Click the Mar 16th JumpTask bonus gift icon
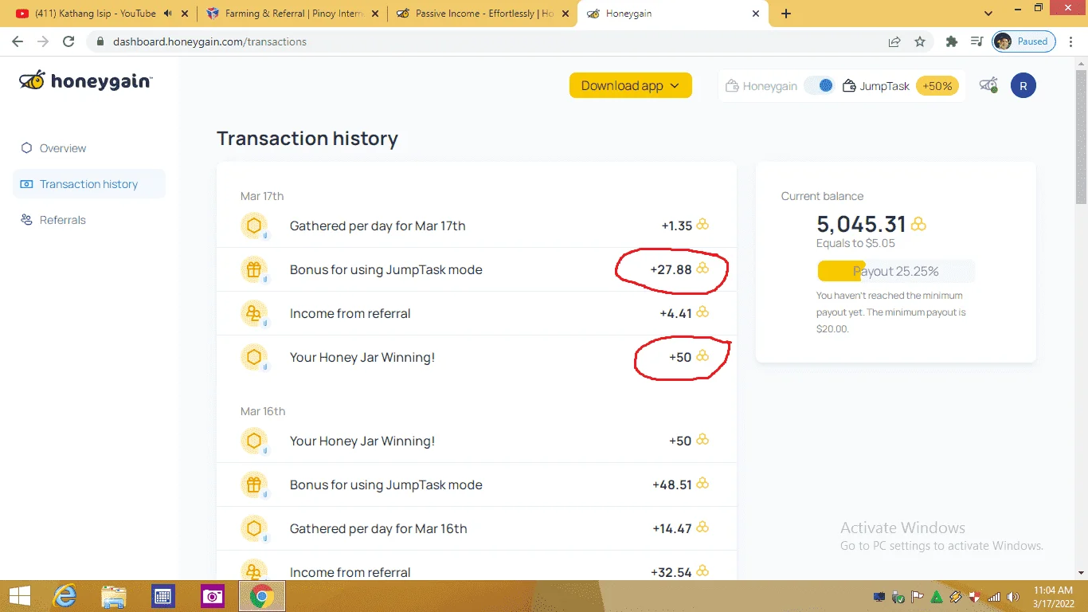The height and width of the screenshot is (612, 1088). [x=254, y=485]
